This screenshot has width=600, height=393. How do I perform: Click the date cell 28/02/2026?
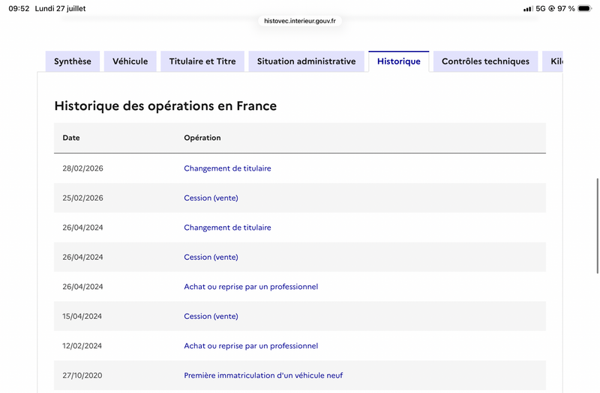[x=83, y=168]
